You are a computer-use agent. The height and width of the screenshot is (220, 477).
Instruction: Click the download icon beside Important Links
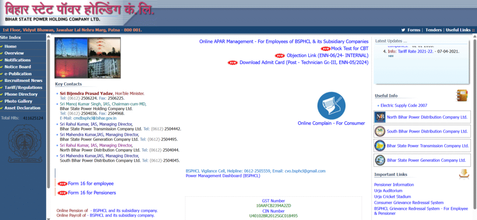(x=463, y=174)
